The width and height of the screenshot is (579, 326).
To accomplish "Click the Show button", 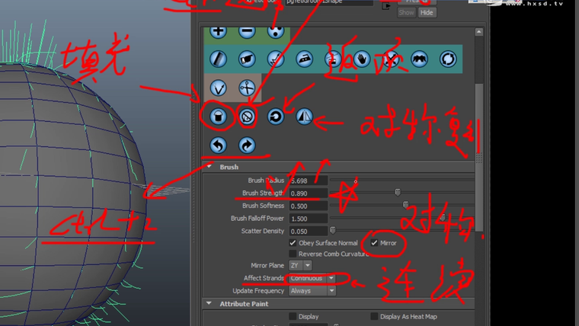I will point(408,12).
